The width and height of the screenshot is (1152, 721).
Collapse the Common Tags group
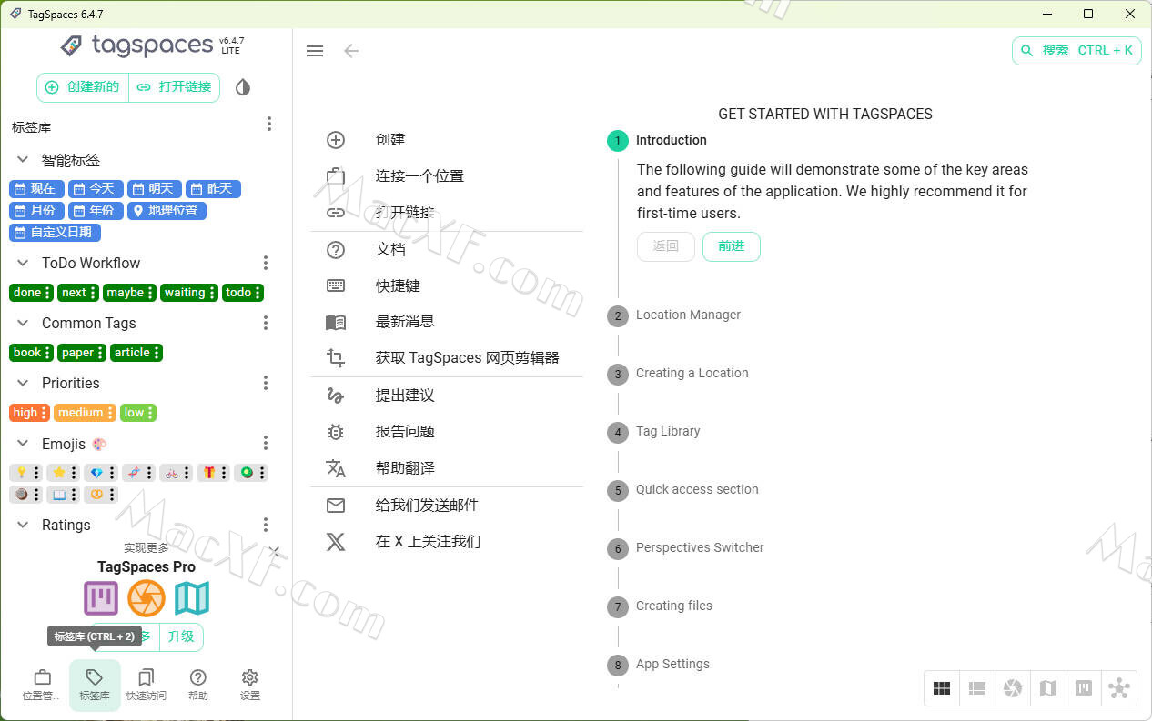point(23,323)
